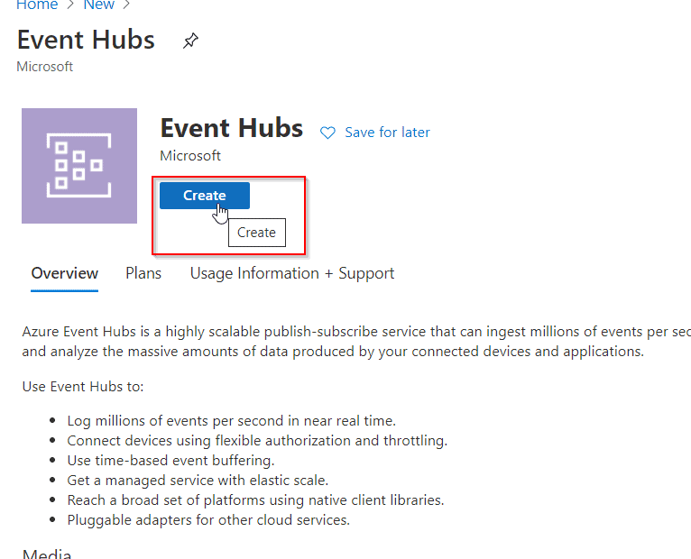Click the bold Event Hubs product heading
The image size is (691, 559).
(x=231, y=128)
